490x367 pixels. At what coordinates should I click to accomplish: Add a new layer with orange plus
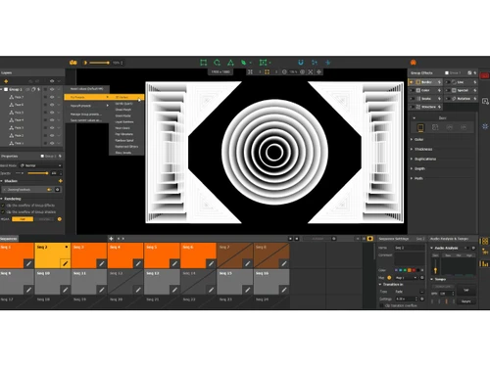pyautogui.click(x=6, y=81)
